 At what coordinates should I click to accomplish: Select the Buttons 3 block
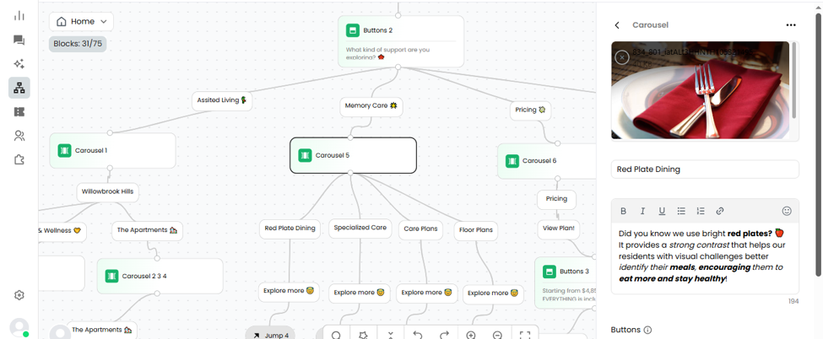click(566, 282)
